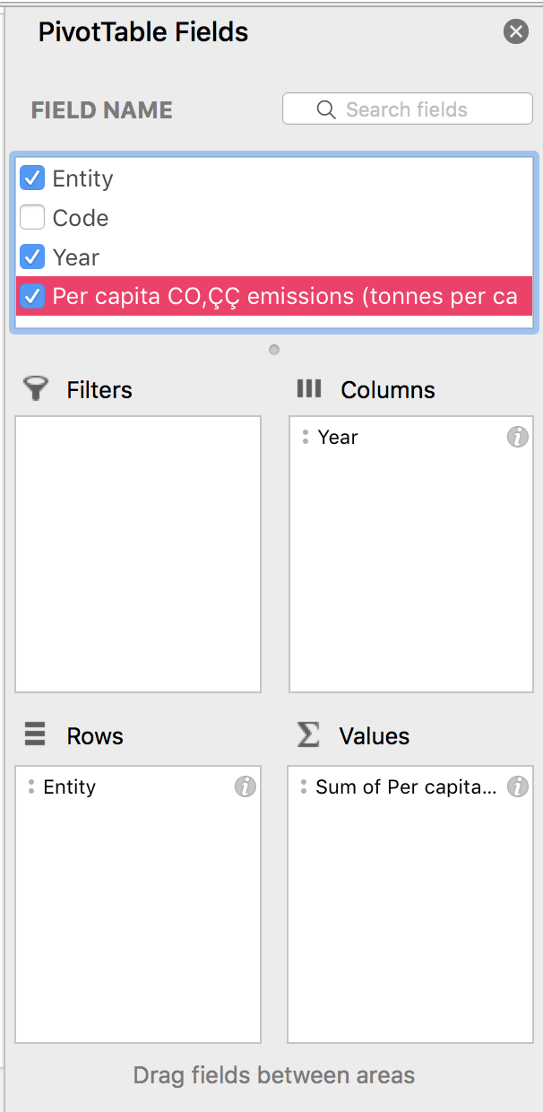Enable the Code field
This screenshot has height=1112, width=543.
coord(32,217)
